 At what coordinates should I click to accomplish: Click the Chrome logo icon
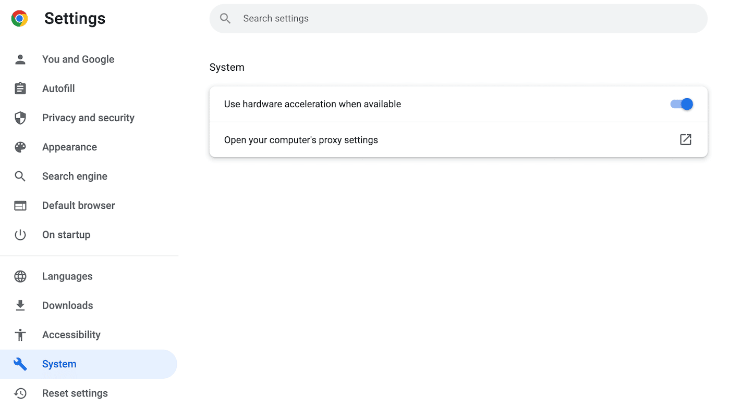point(20,19)
